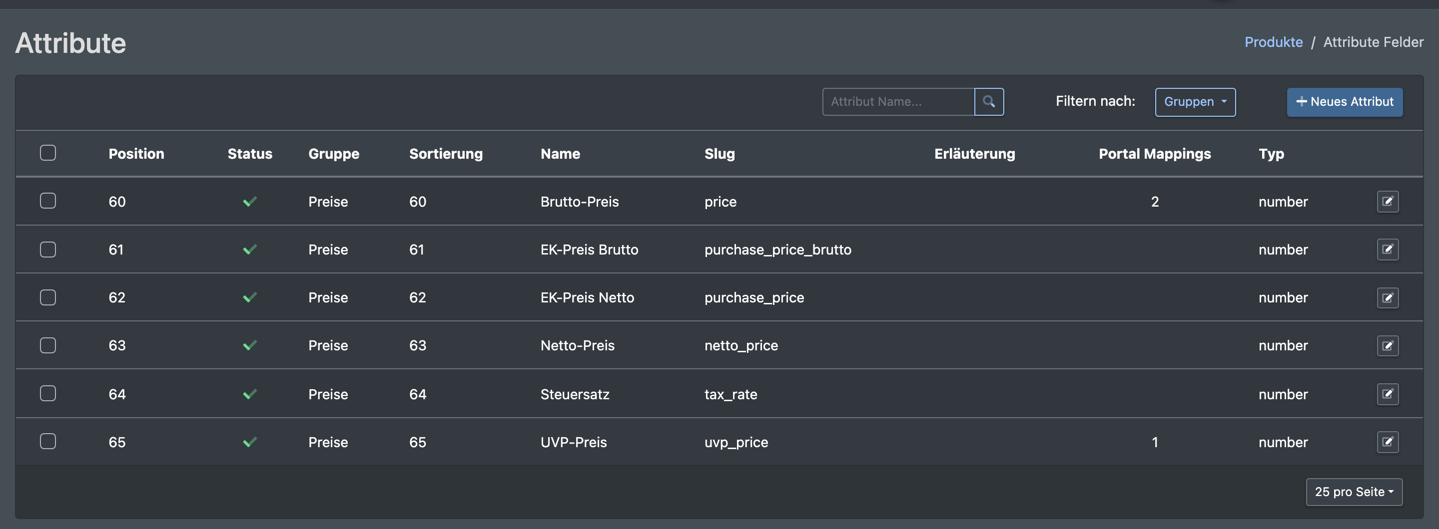Click the Sortierung column header
The image size is (1439, 529).
coord(446,153)
